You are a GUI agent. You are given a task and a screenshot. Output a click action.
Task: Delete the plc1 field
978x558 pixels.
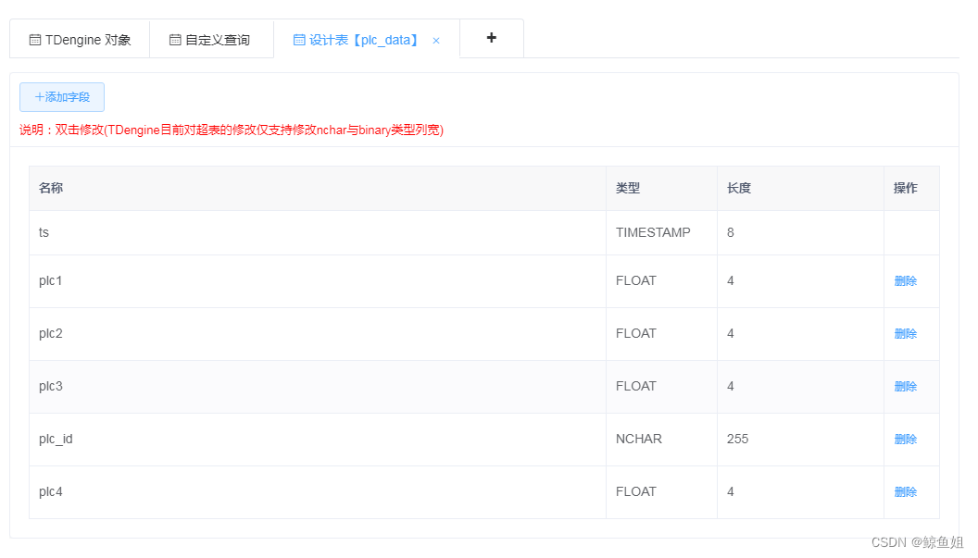click(x=905, y=281)
